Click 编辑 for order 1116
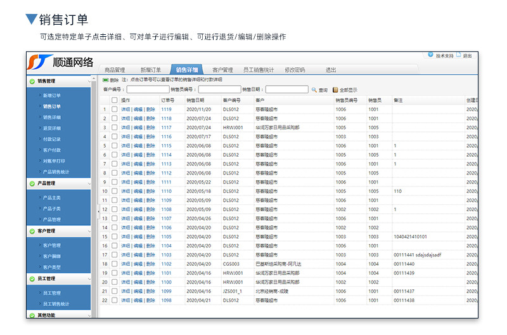This screenshot has width=507, height=335. tap(138, 136)
